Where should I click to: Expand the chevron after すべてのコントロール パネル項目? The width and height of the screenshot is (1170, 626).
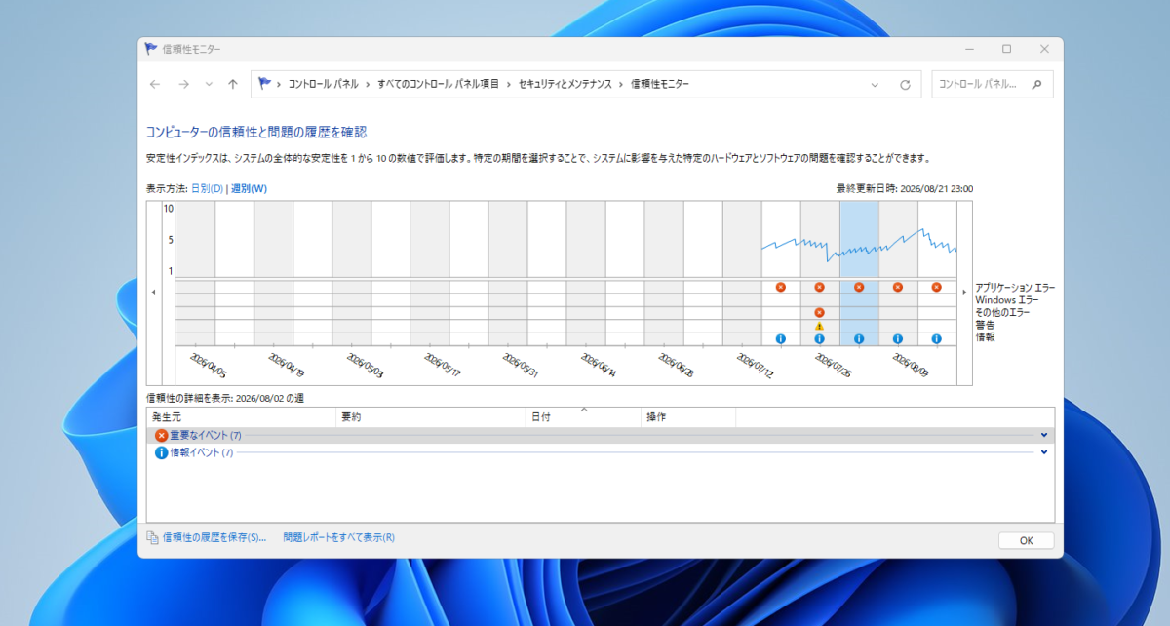[x=509, y=85]
